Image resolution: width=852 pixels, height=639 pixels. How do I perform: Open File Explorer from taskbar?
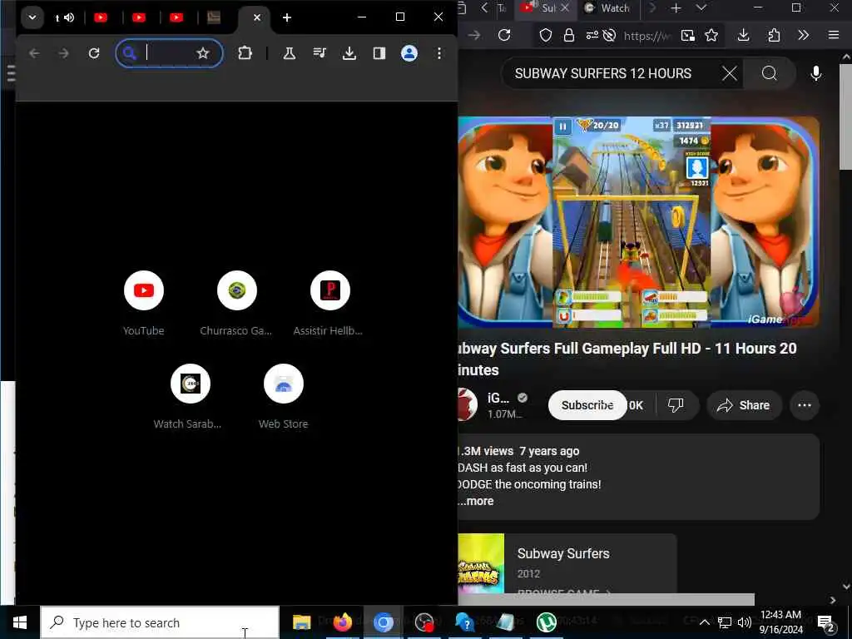pos(301,622)
